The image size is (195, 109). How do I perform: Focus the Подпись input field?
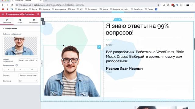coord(28,75)
